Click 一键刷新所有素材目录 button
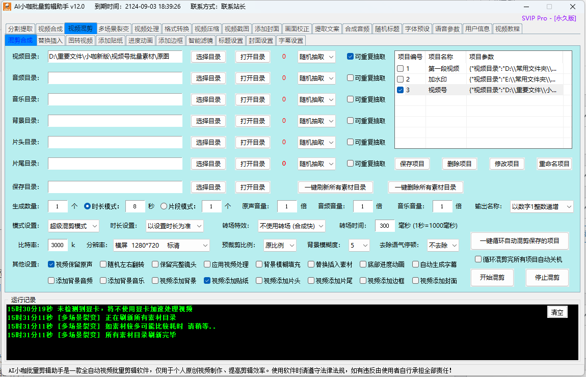The image size is (586, 377). click(335, 187)
